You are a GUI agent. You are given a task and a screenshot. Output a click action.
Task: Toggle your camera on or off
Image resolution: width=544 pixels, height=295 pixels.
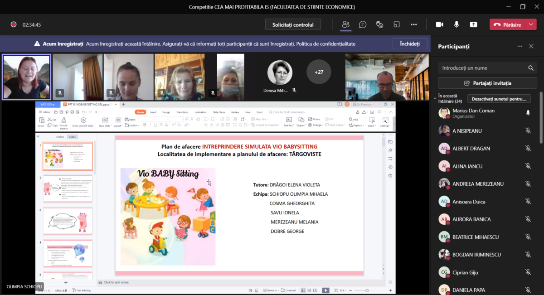(439, 24)
